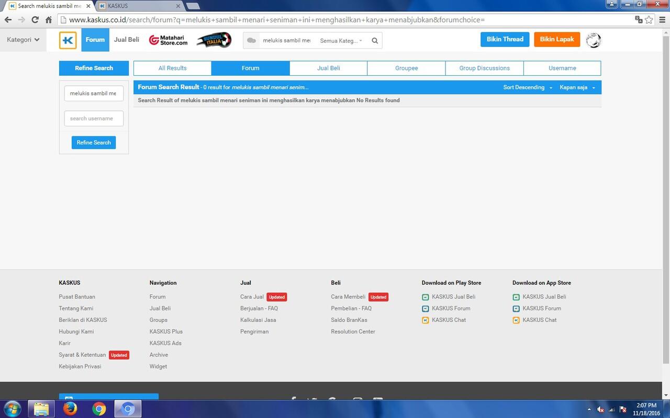
Task: Open the Group Discussions tab
Action: tap(485, 68)
